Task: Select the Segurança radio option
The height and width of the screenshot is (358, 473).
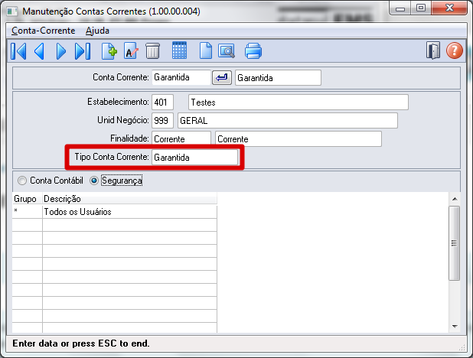Action: [116, 181]
